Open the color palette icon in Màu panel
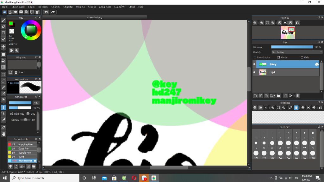The height and width of the screenshot is (182, 324). (x=11, y=51)
